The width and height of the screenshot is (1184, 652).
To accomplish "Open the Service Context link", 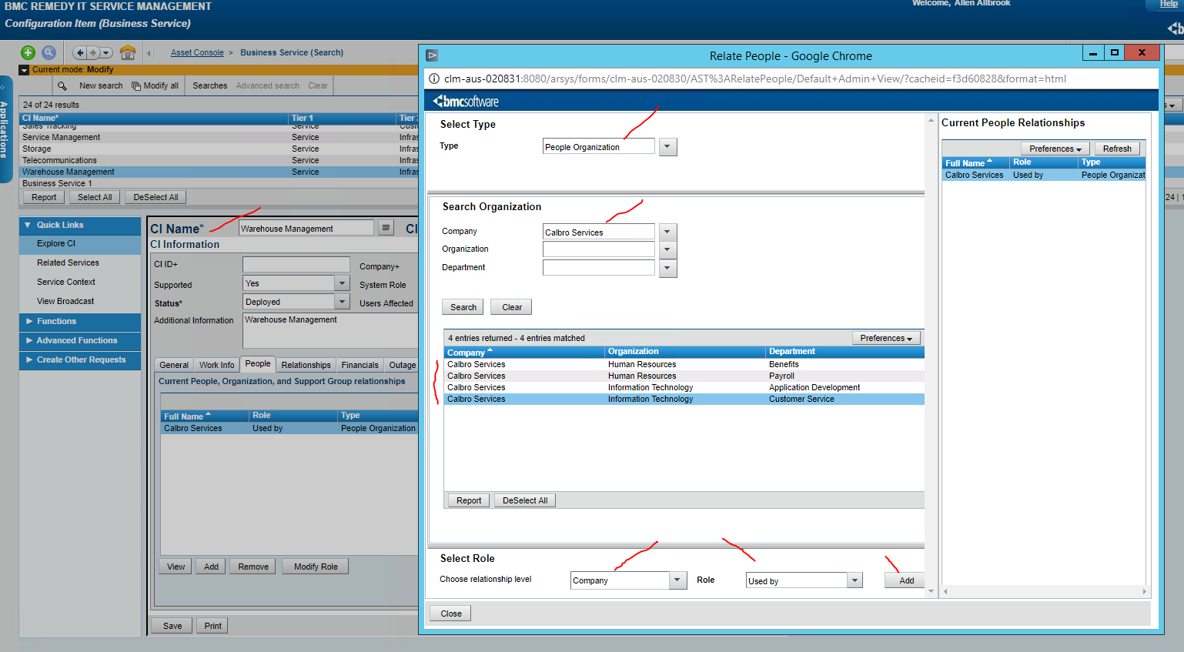I will coord(66,282).
